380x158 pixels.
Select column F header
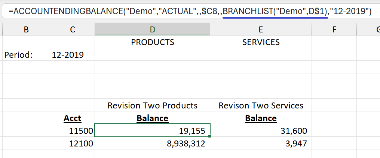click(x=334, y=29)
